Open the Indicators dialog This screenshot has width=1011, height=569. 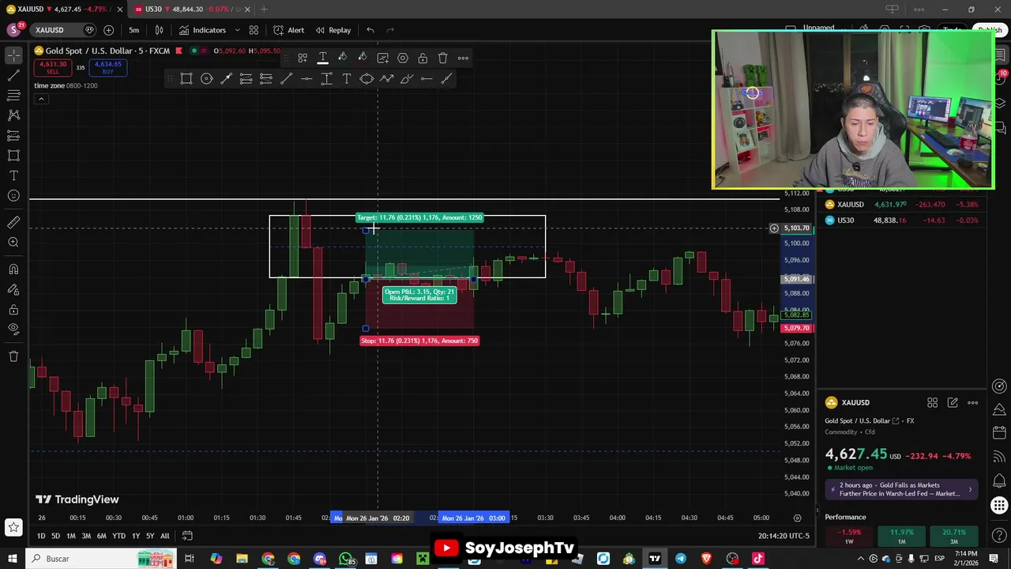[x=202, y=30]
